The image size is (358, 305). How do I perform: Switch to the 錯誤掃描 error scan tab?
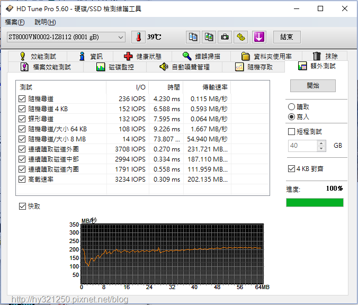coord(201,56)
